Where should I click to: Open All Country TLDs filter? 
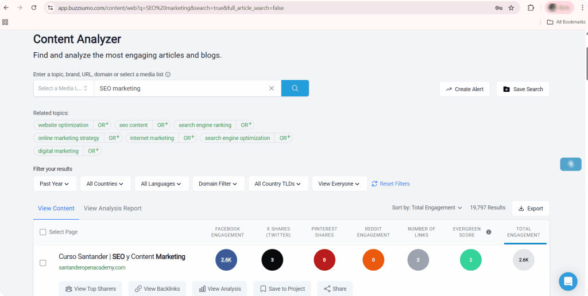click(x=278, y=184)
